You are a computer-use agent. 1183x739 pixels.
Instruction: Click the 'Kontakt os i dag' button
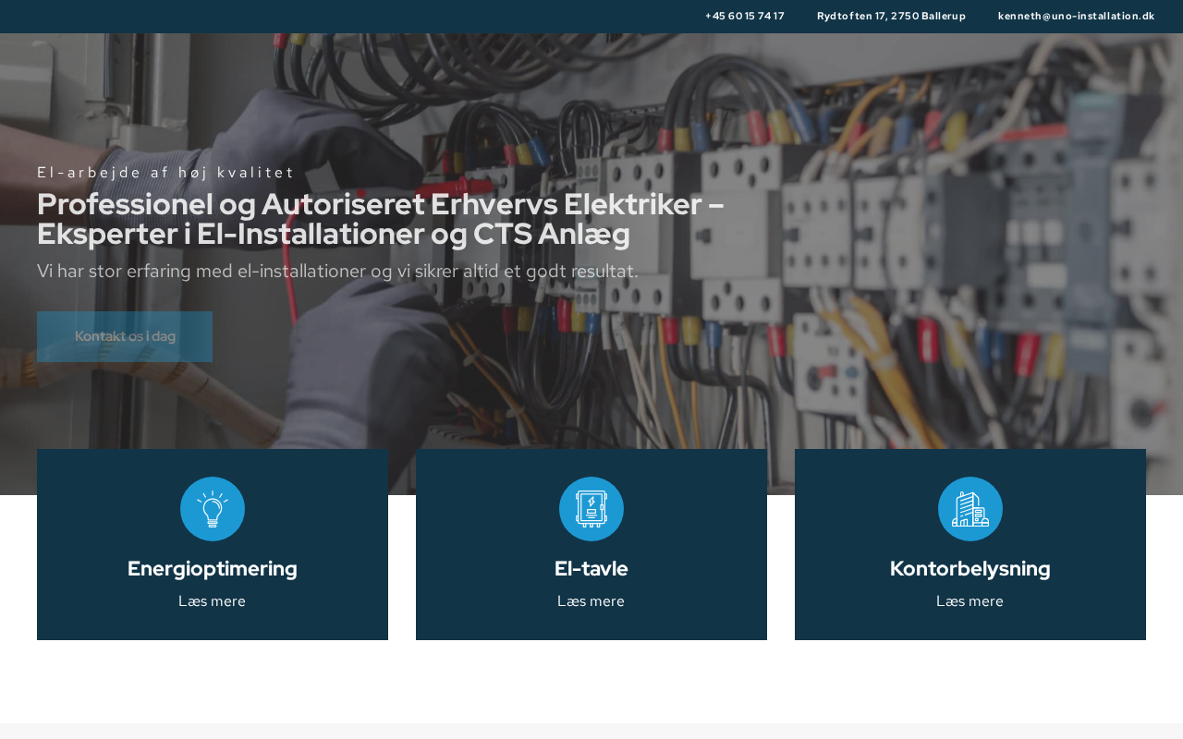[x=125, y=336]
